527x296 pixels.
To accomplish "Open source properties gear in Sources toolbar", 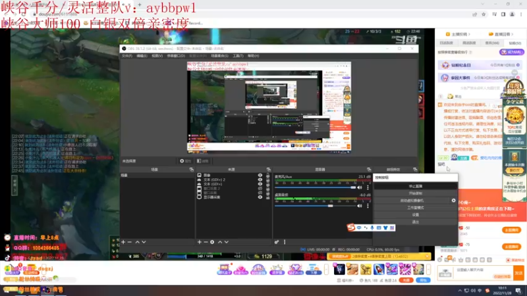I will point(212,242).
